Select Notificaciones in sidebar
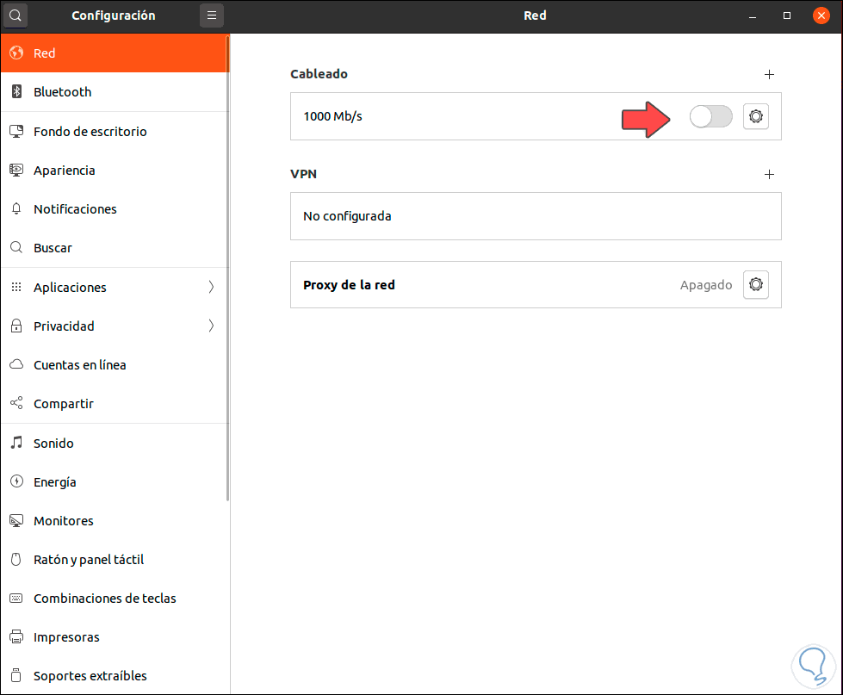The width and height of the screenshot is (843, 695). (x=75, y=209)
